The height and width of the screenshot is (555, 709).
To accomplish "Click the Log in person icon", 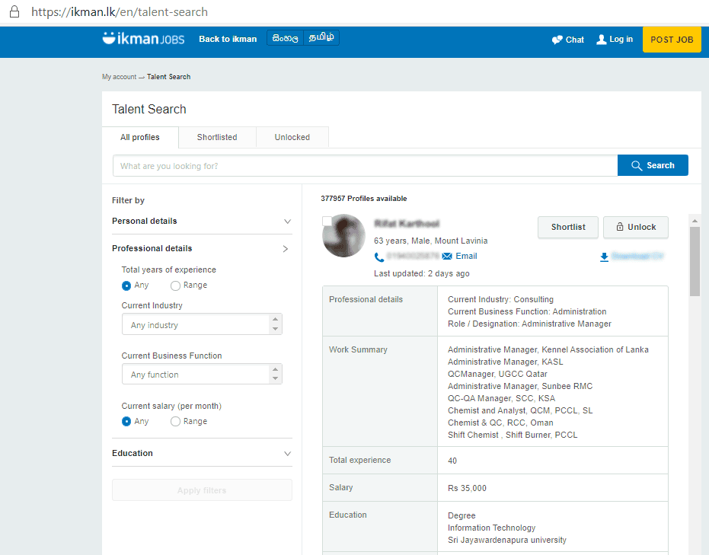I will [x=602, y=40].
